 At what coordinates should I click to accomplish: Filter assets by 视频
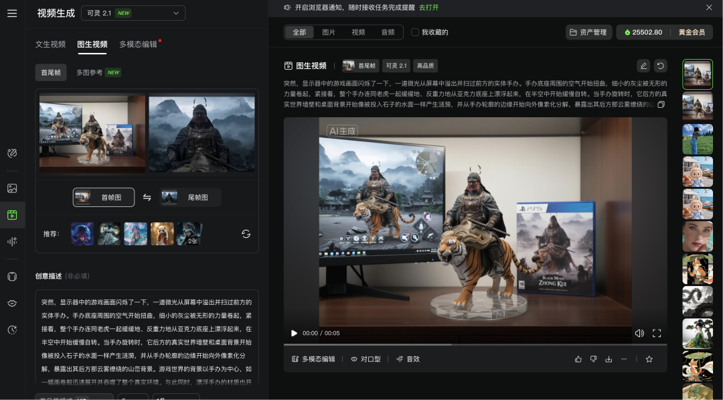point(358,32)
